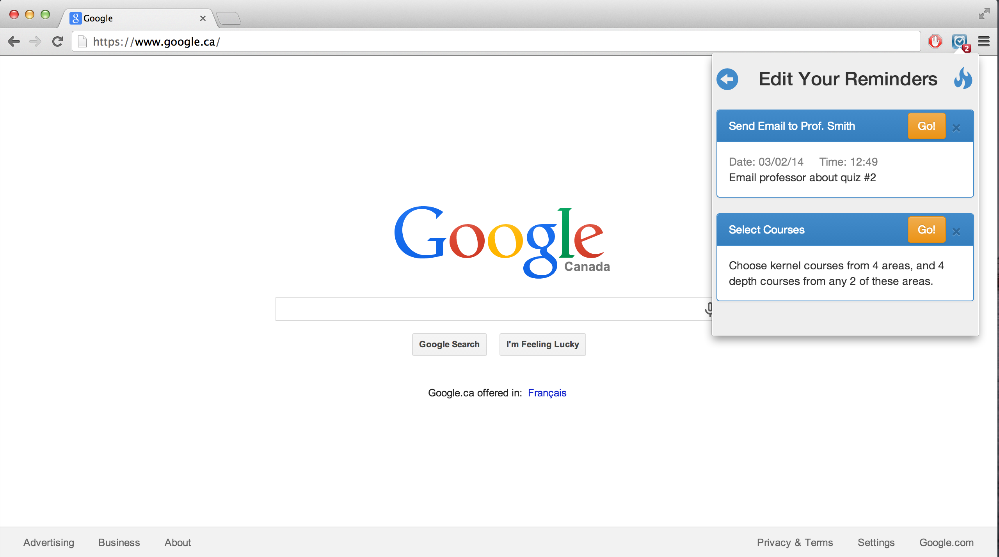Open the Chrome hamburger menu
The image size is (999, 557).
(984, 41)
